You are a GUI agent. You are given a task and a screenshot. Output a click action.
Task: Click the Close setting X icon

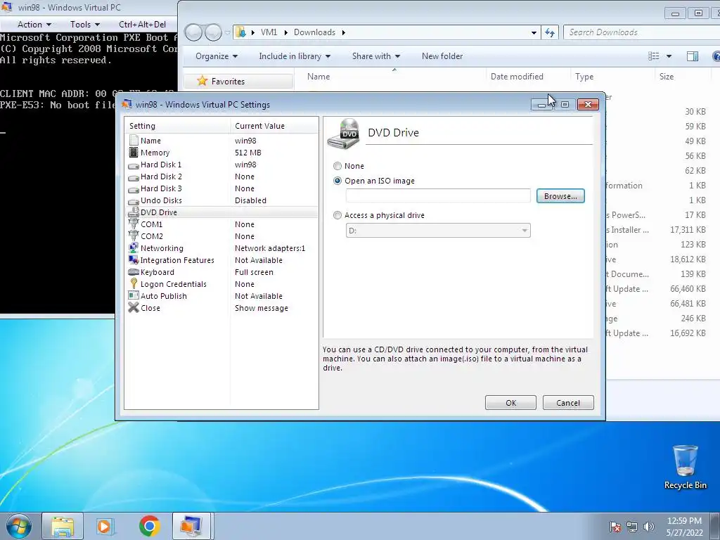click(134, 308)
